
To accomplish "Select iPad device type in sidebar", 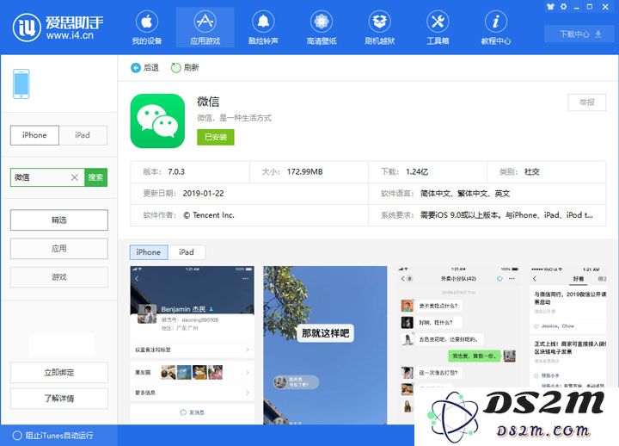I will pos(83,135).
